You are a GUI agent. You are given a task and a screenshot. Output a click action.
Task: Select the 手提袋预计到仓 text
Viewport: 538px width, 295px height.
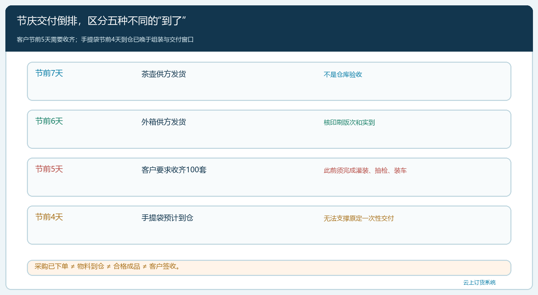point(167,218)
